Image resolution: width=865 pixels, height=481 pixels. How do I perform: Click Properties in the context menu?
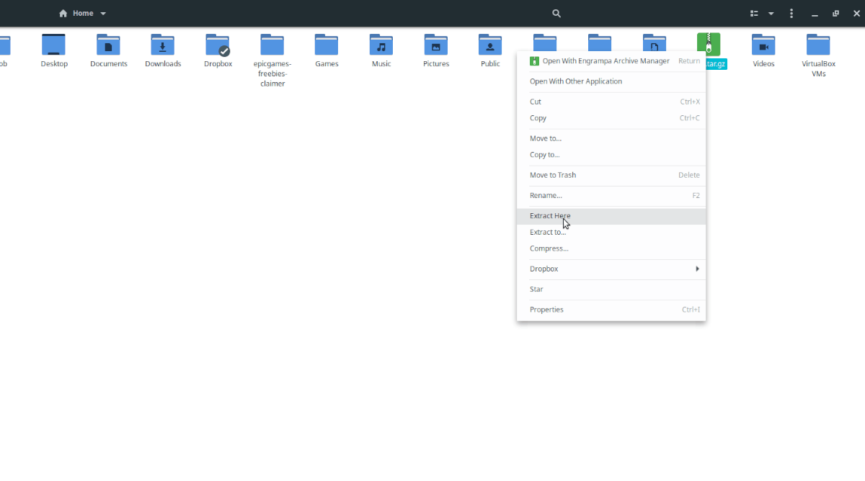coord(611,310)
